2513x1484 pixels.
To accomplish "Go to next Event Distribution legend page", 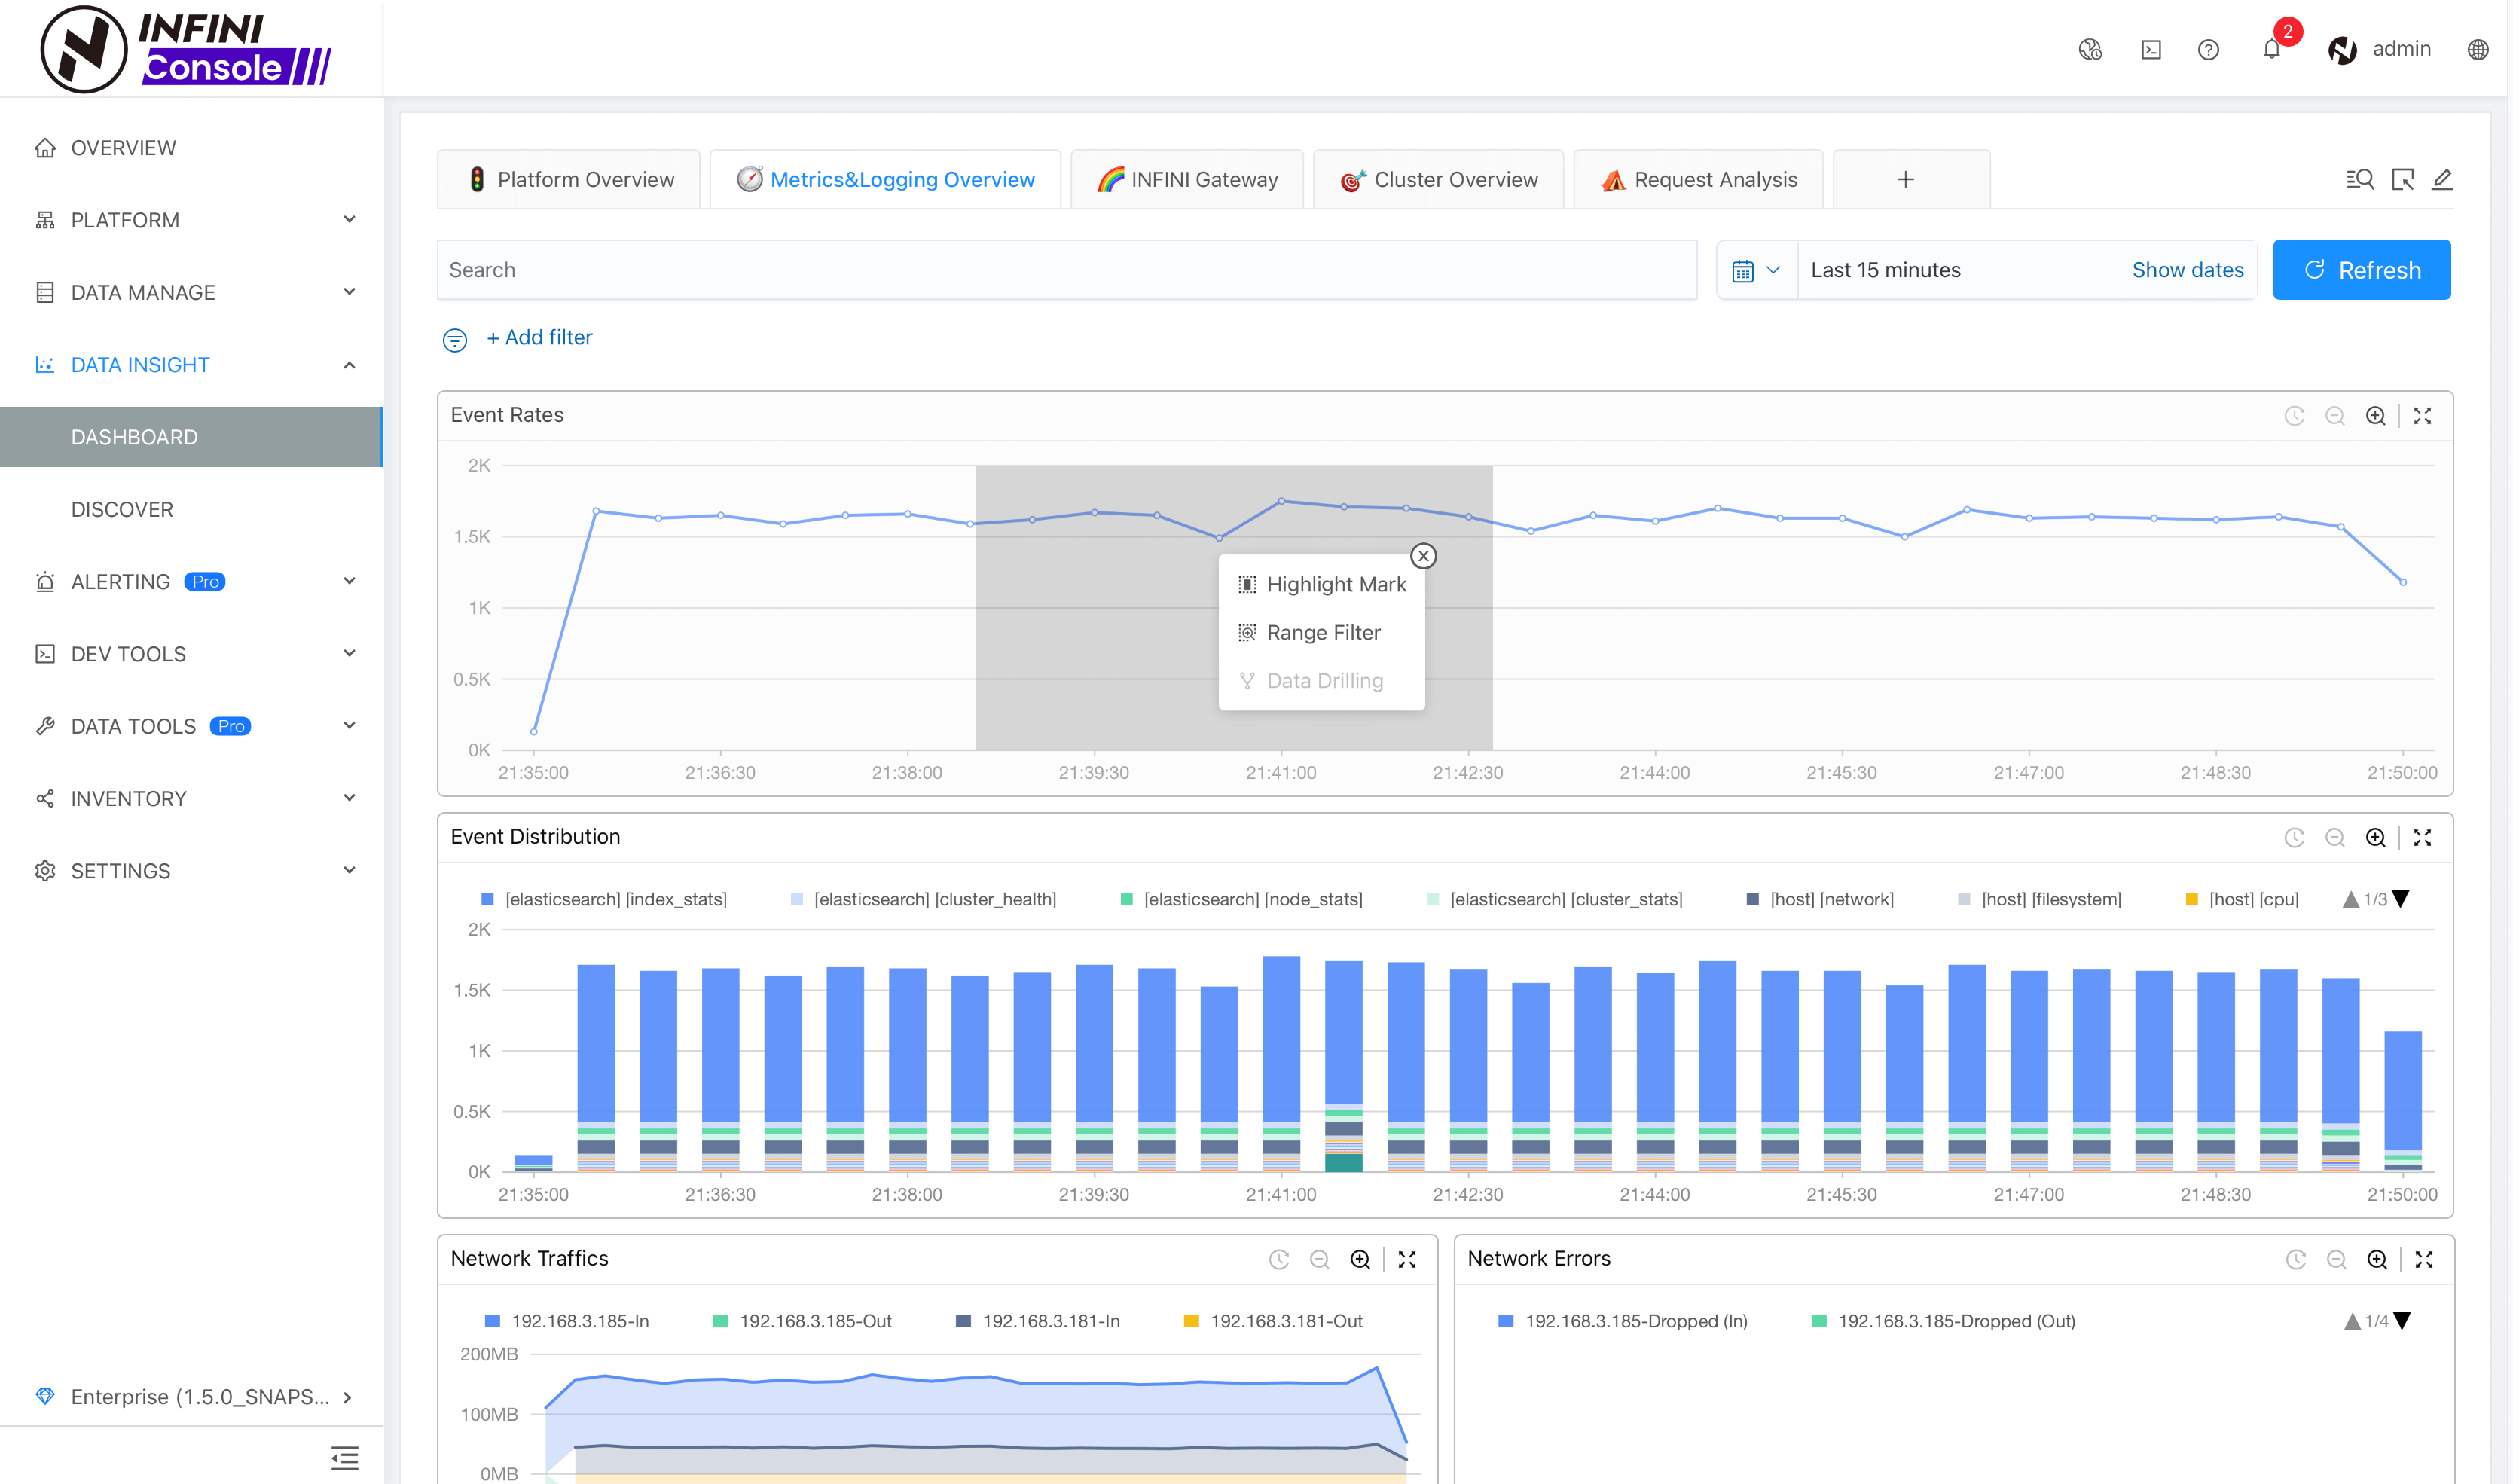I will tap(2400, 899).
